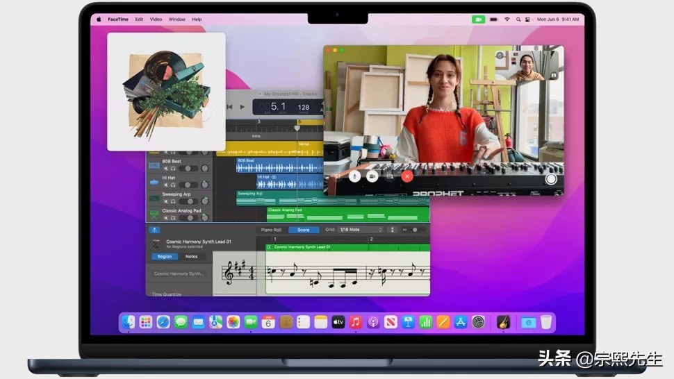The image size is (674, 379).
Task: Open the Grid 1/16 Note dropdown
Action: tap(360, 230)
